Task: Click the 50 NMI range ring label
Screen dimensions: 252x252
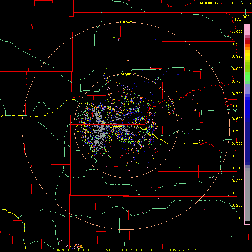Action: [x=126, y=74]
